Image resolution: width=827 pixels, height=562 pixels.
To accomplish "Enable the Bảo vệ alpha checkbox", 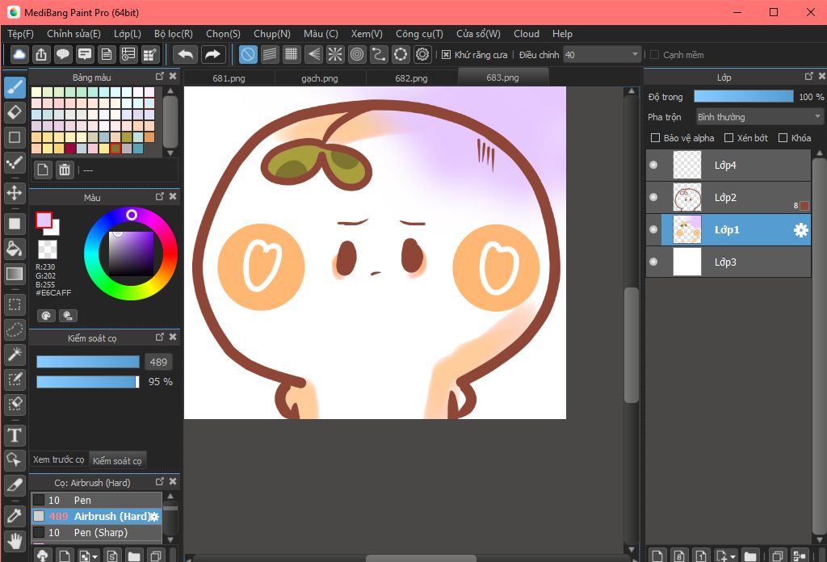I will pos(656,138).
